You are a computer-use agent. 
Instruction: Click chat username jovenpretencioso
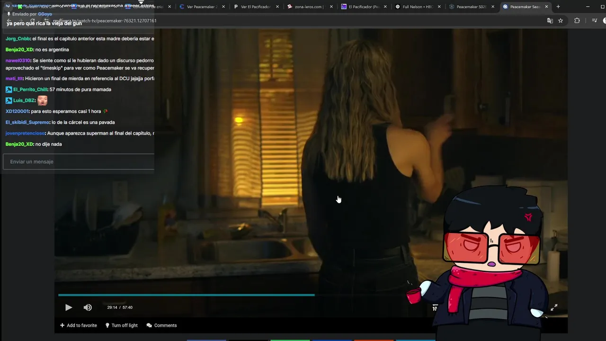tap(25, 134)
